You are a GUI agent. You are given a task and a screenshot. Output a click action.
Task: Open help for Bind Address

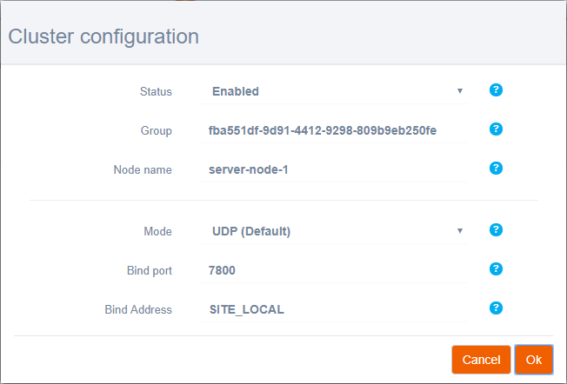click(x=496, y=308)
